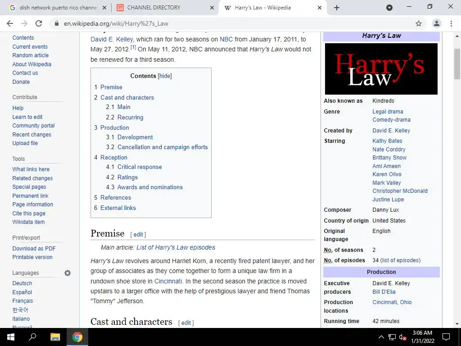This screenshot has width=461, height=346.
Task: Click Harry's Law logo image
Action: click(x=381, y=69)
